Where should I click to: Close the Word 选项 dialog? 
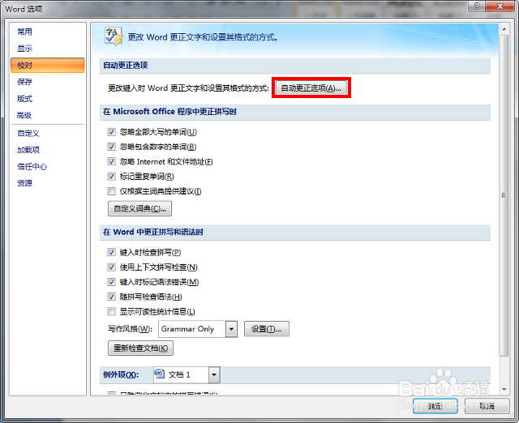[x=500, y=6]
